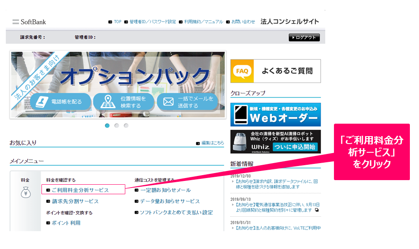
Task: Click arrow icon beside ソフトバンクまとめて支払い設定
Action: pyautogui.click(x=136, y=212)
